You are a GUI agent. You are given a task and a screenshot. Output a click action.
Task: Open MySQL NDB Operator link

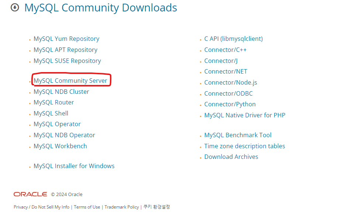tap(64, 135)
